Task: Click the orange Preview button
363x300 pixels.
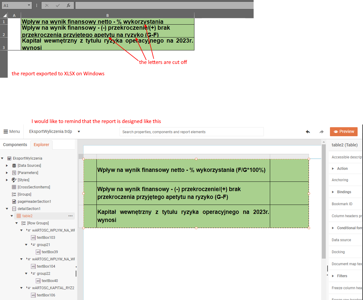Action: pos(344,131)
